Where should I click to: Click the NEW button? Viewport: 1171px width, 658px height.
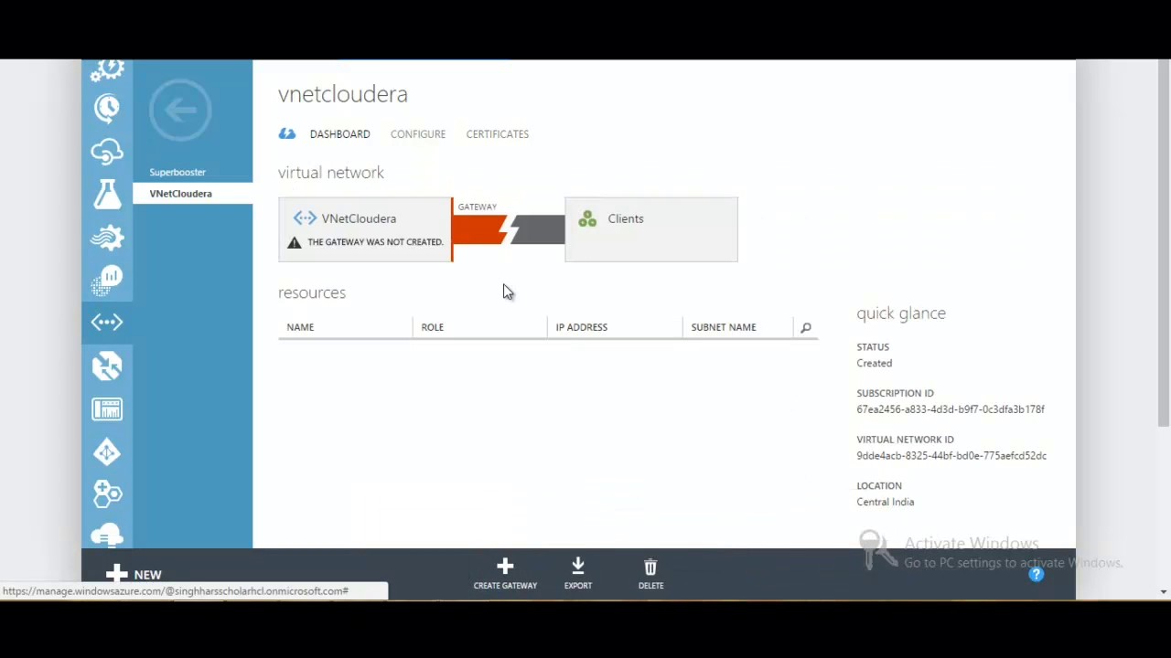click(x=134, y=574)
